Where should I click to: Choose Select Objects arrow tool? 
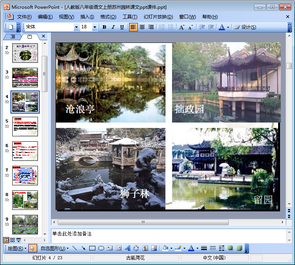point(32,249)
